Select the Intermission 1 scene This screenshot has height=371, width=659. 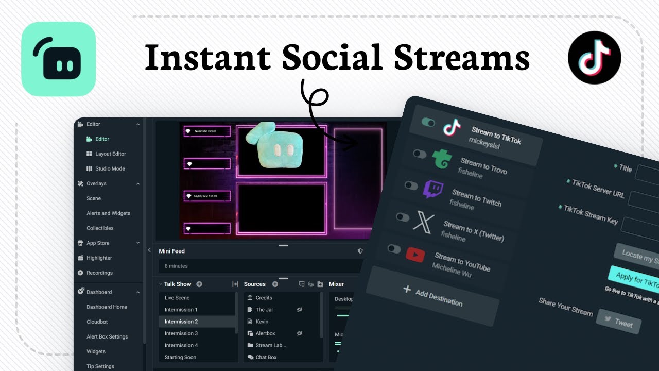click(x=197, y=310)
